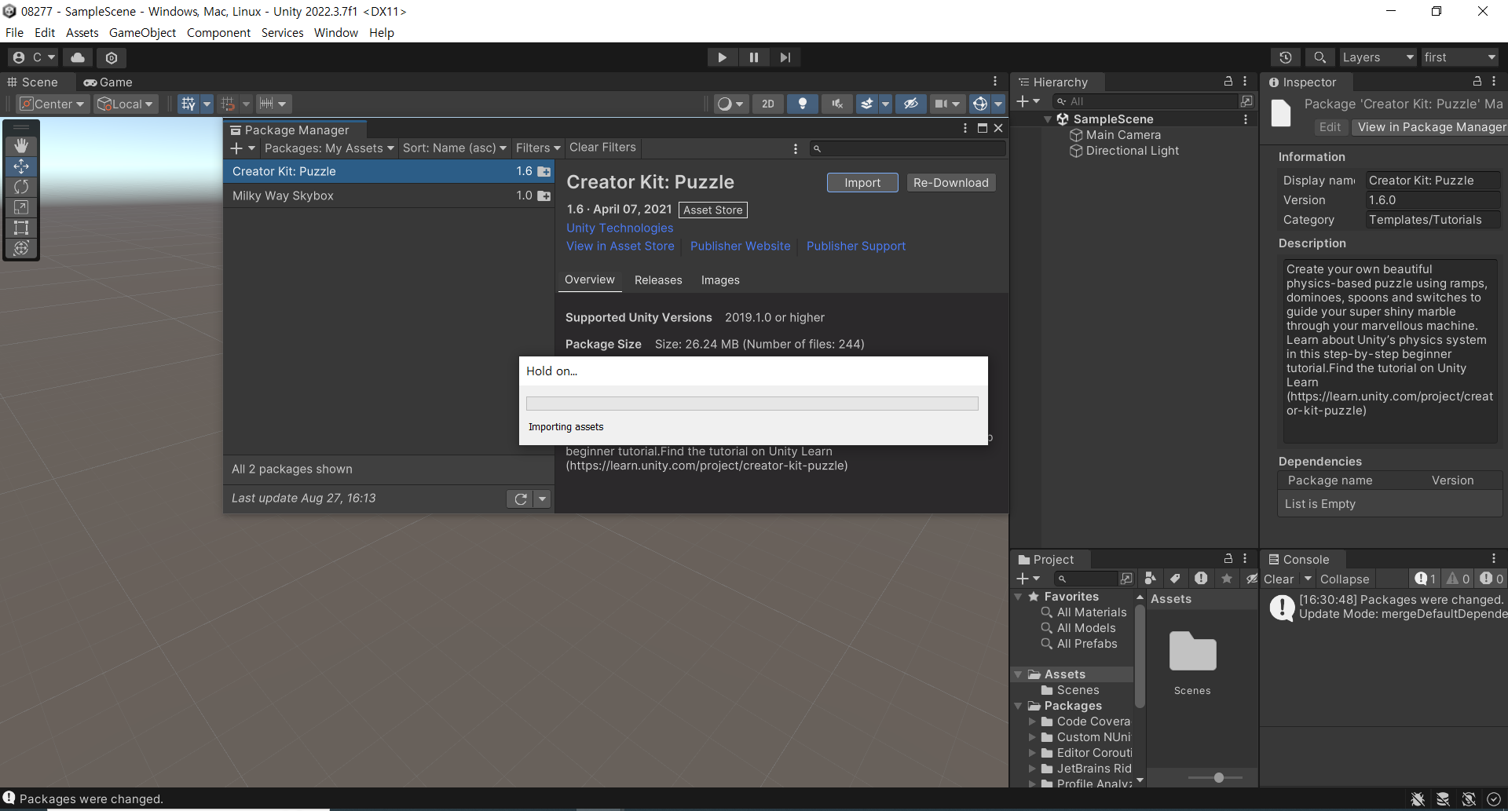This screenshot has height=811, width=1508.
Task: Toggle scene effects such as skybox
Action: tap(866, 104)
